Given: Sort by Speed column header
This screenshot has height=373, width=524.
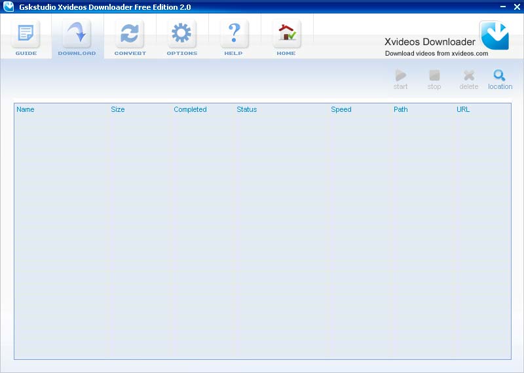Looking at the screenshot, I should point(341,109).
